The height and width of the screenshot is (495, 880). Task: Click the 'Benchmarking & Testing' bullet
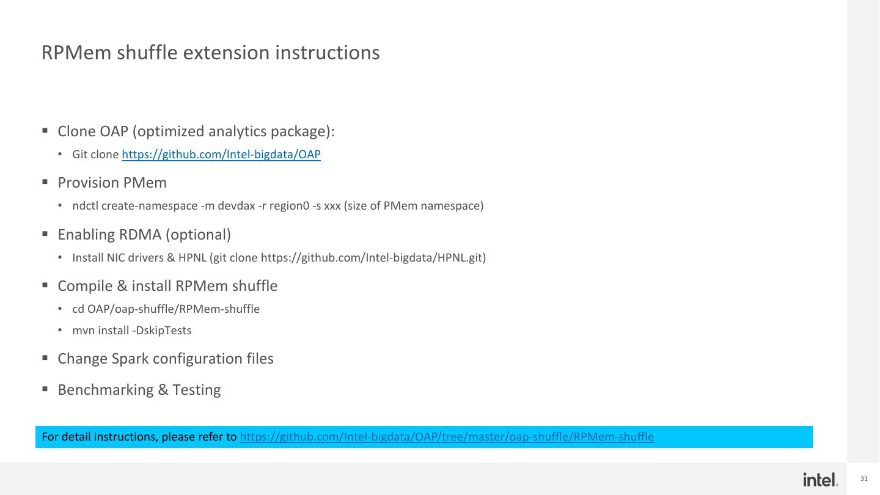click(139, 390)
